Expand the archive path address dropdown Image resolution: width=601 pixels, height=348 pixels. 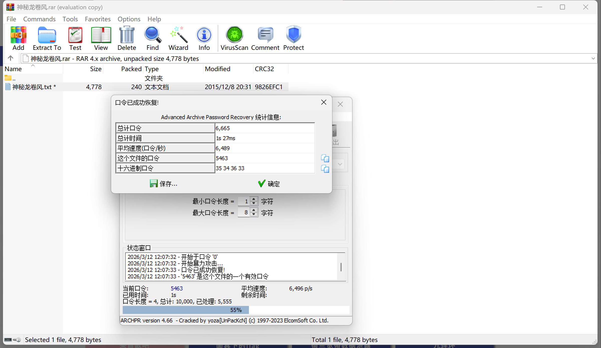(593, 59)
